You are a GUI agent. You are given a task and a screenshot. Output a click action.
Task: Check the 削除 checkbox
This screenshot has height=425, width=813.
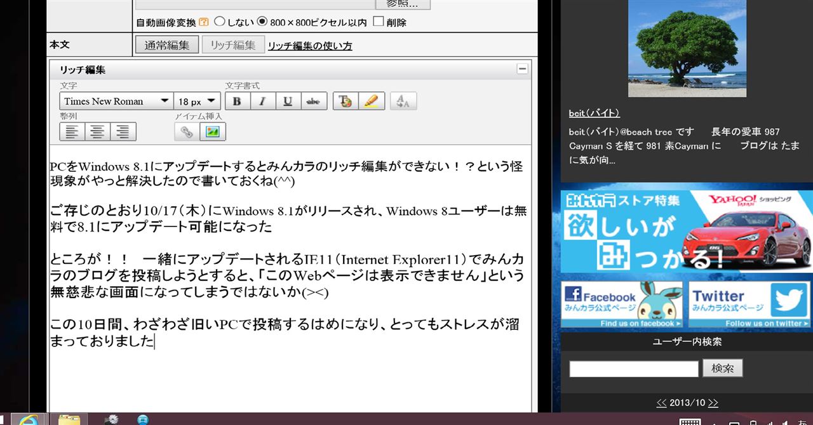point(379,22)
